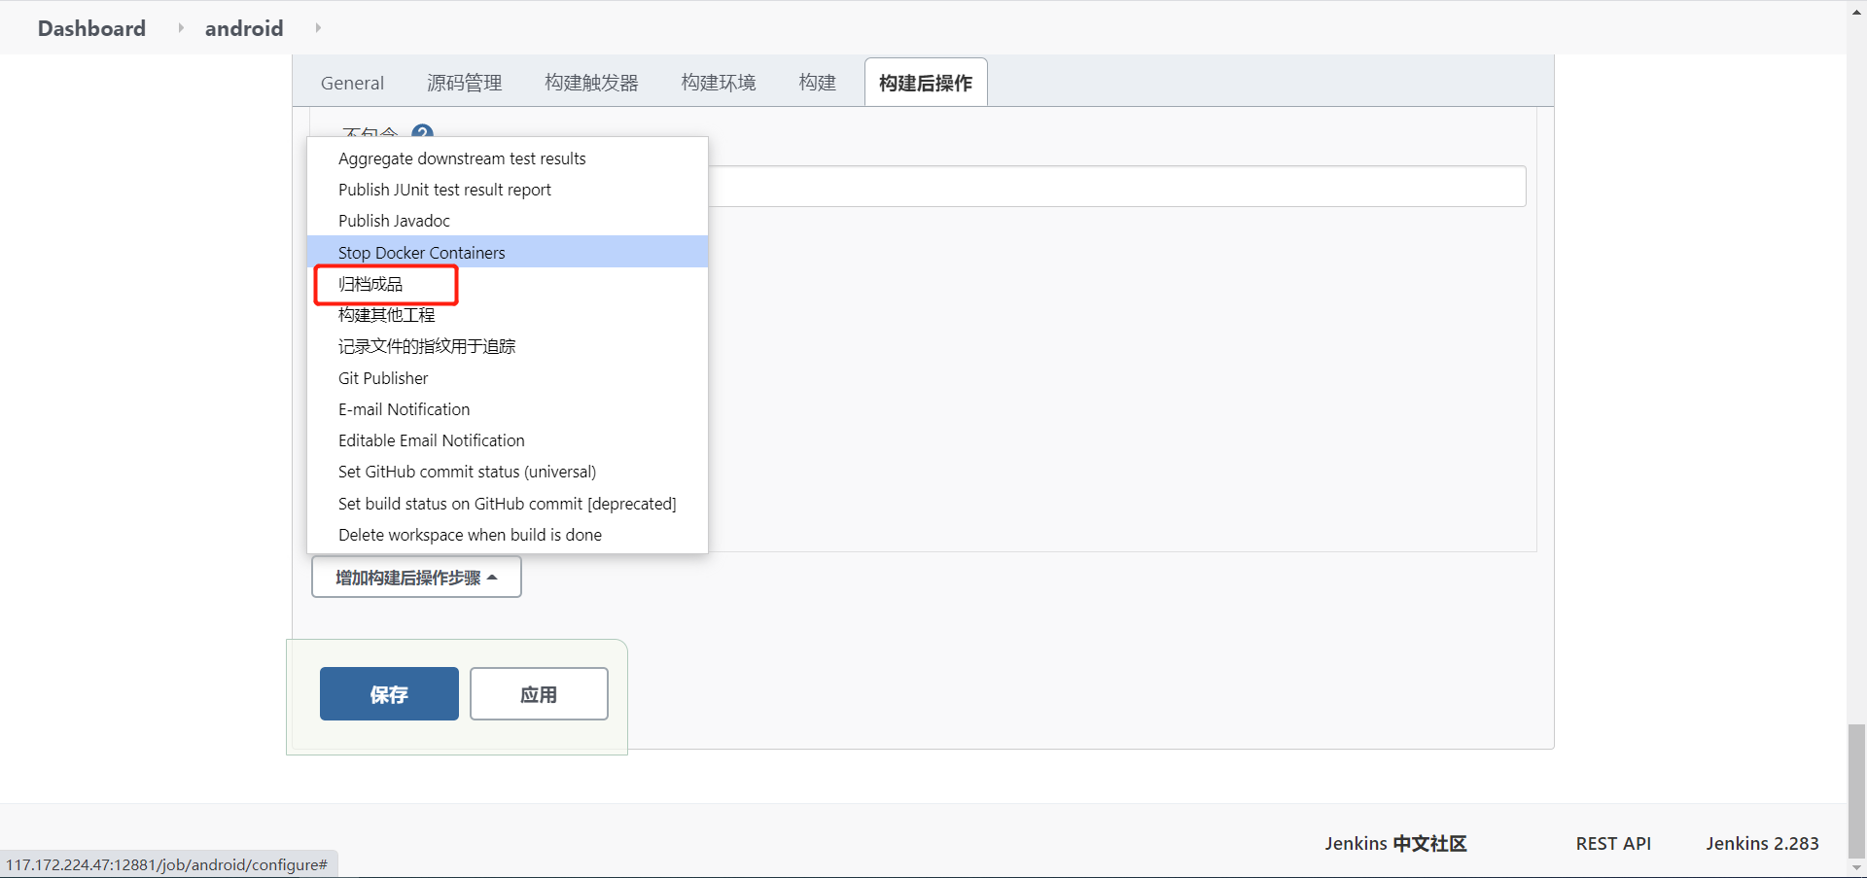The height and width of the screenshot is (878, 1867).
Task: Select the 构建后操作 tab
Action: [926, 83]
